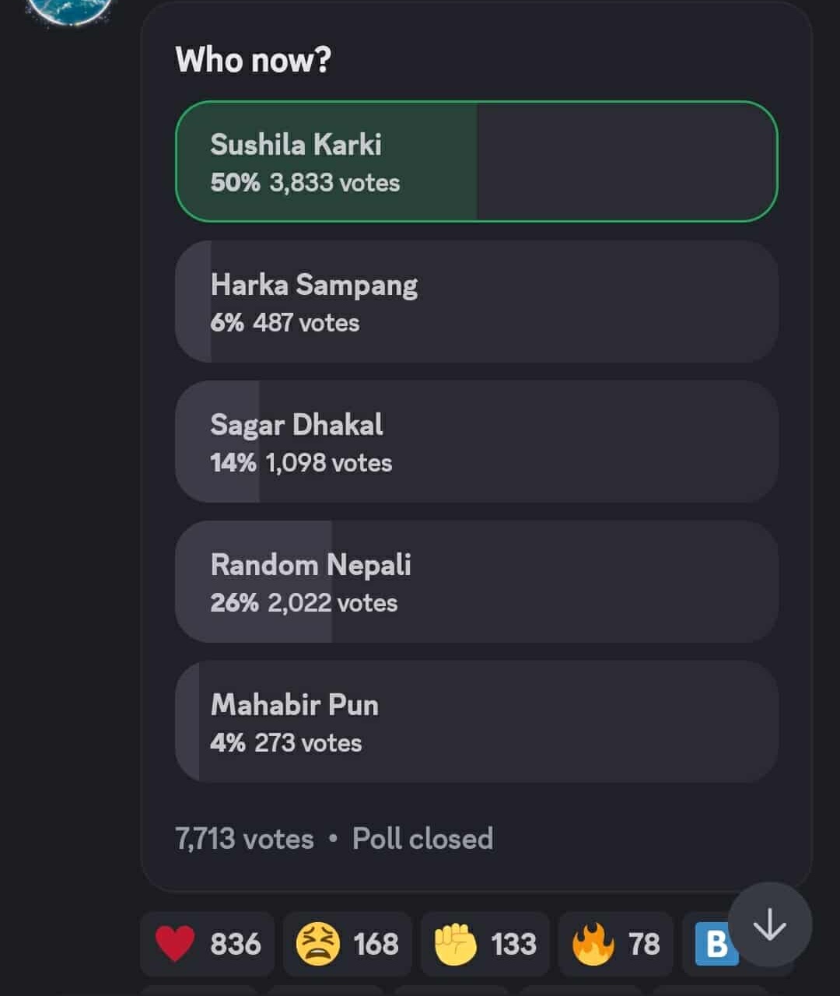
Task: Click the "Poll closed" status text
Action: (422, 839)
